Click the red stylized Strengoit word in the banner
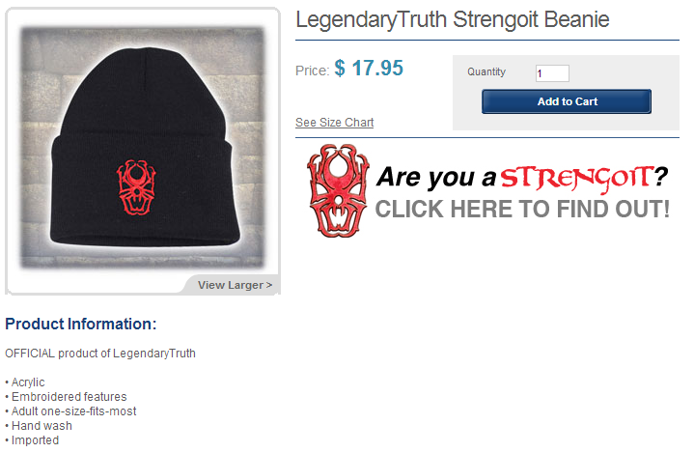The height and width of the screenshot is (453, 694). click(x=576, y=178)
